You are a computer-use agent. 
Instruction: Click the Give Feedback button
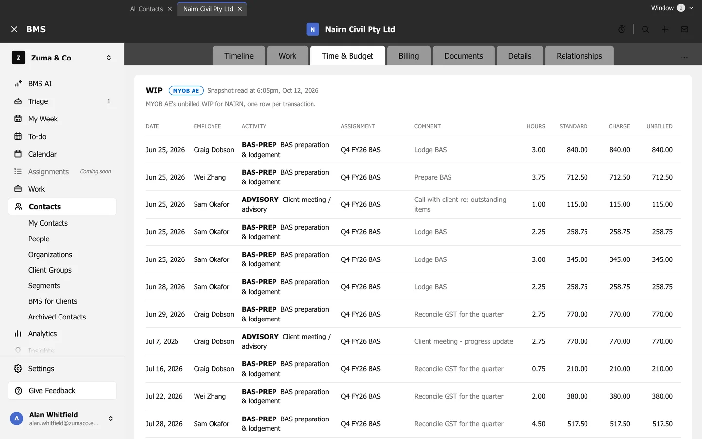pyautogui.click(x=62, y=391)
